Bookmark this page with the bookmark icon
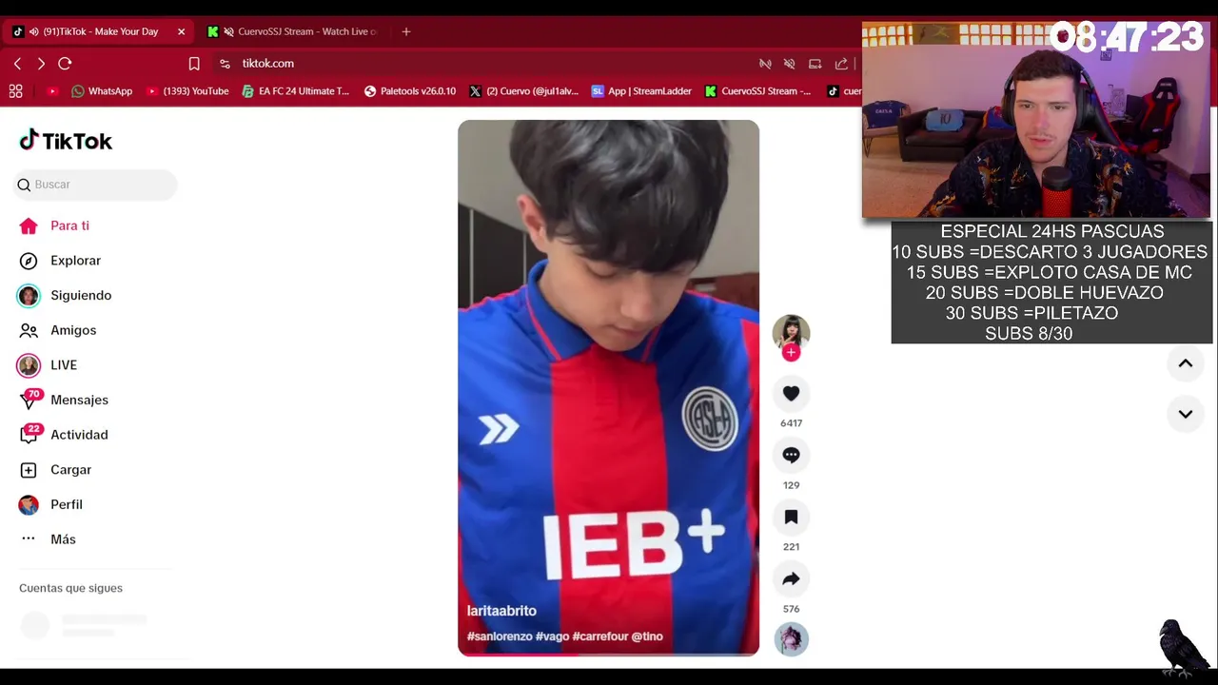The height and width of the screenshot is (685, 1218). [x=194, y=64]
